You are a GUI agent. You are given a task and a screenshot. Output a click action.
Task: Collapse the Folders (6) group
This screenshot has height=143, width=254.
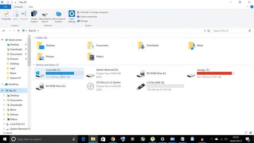coord(34,38)
